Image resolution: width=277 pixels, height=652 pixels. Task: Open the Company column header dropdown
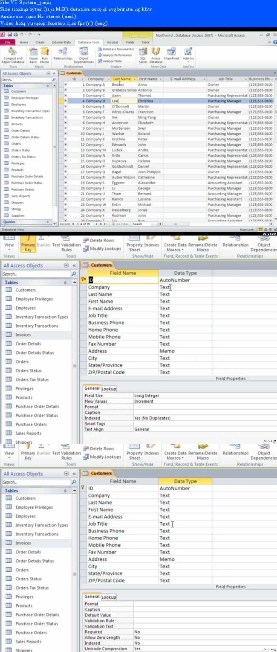108,79
